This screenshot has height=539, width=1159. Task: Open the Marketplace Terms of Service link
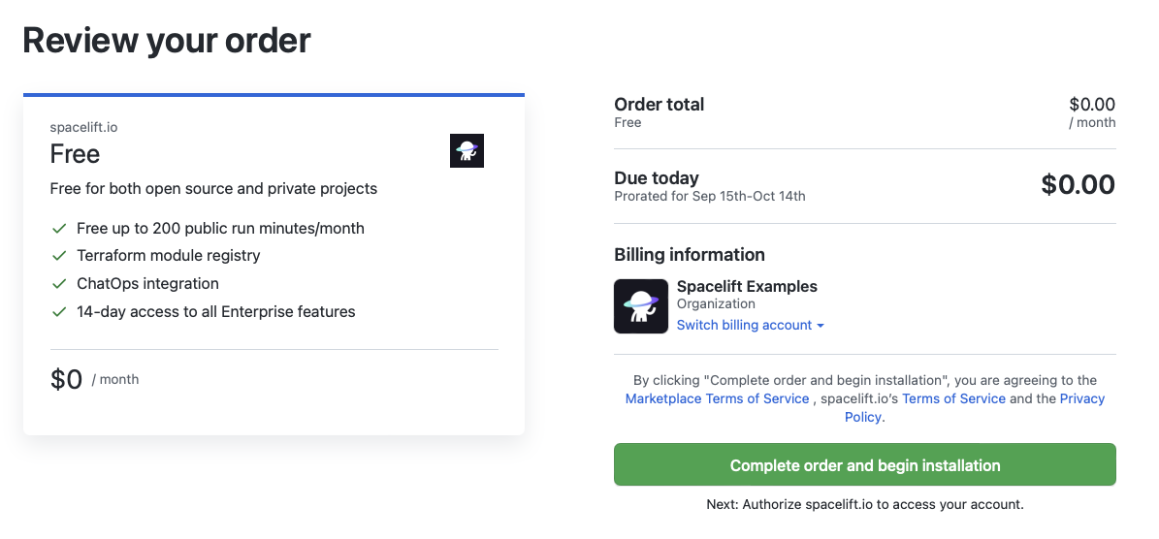click(x=717, y=398)
